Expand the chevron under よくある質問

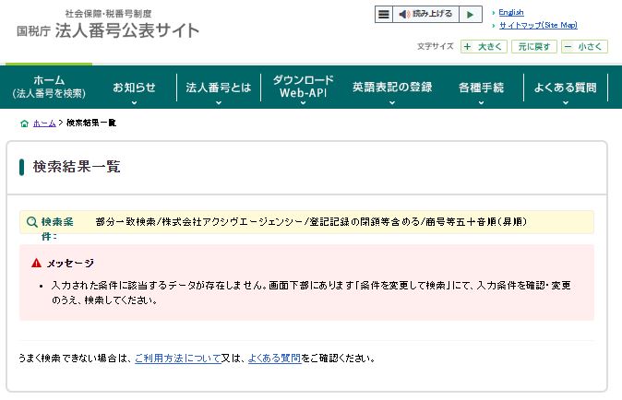coord(566,103)
